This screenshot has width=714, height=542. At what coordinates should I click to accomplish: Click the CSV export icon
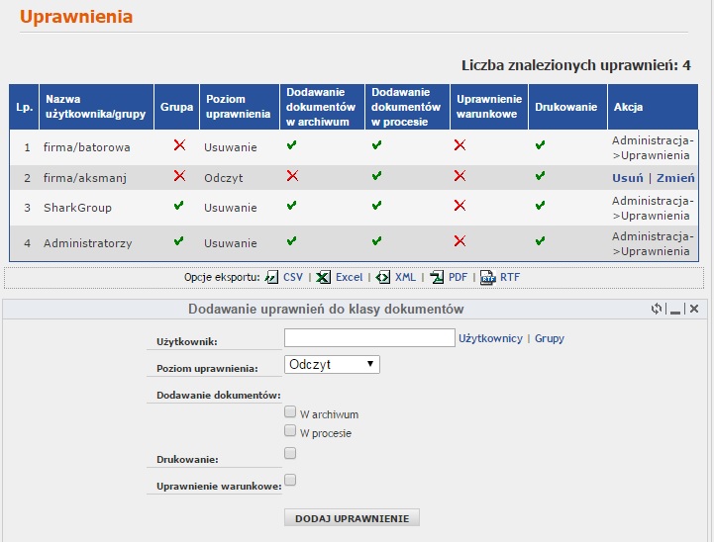[x=271, y=277]
